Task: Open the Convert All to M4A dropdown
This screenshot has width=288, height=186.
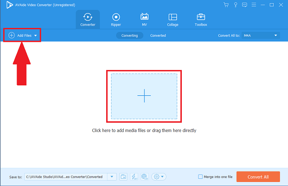Action: pyautogui.click(x=261, y=35)
